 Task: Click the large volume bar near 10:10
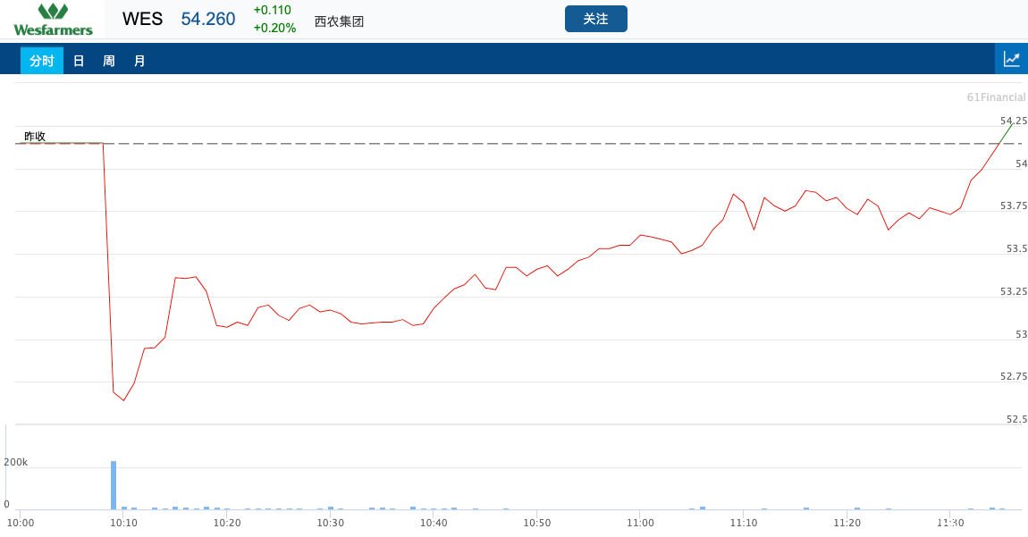pos(114,485)
